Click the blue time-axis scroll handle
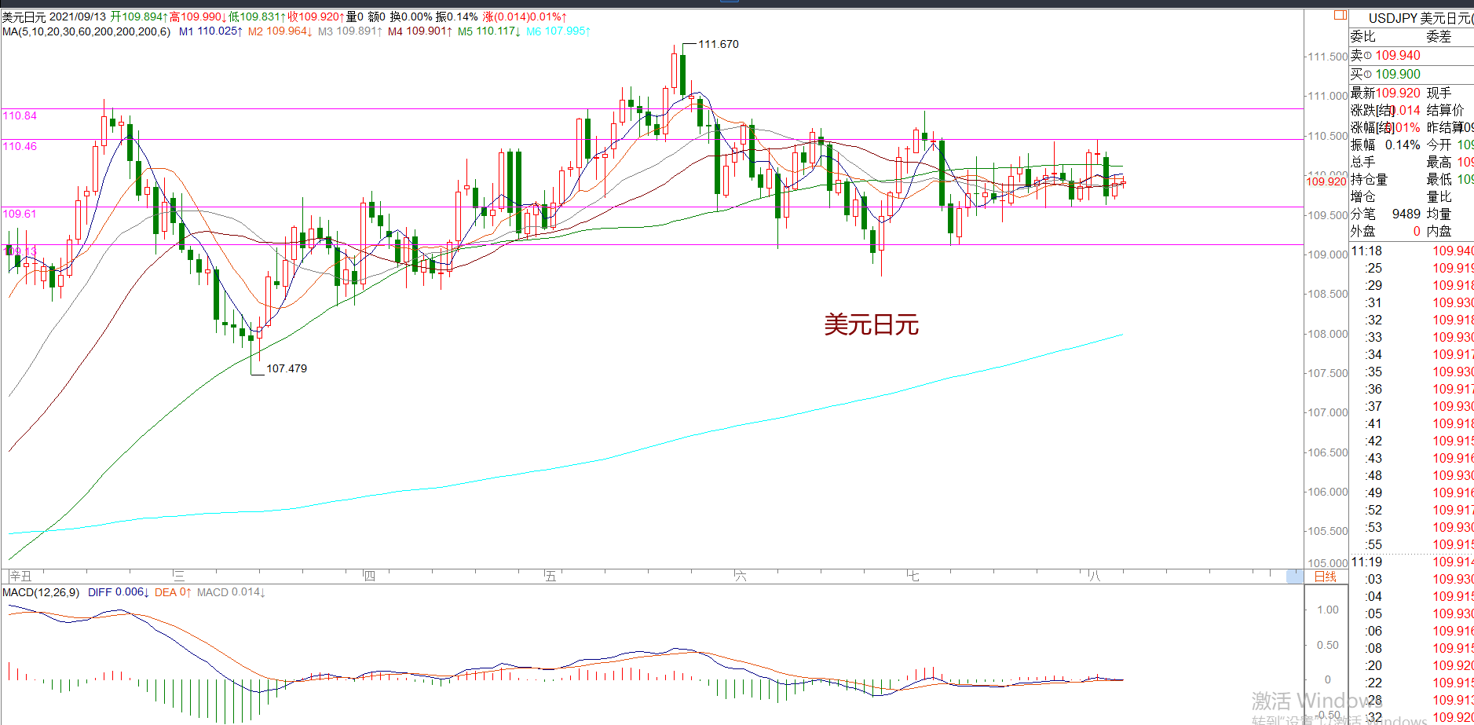The height and width of the screenshot is (725, 1474). pos(1294,577)
